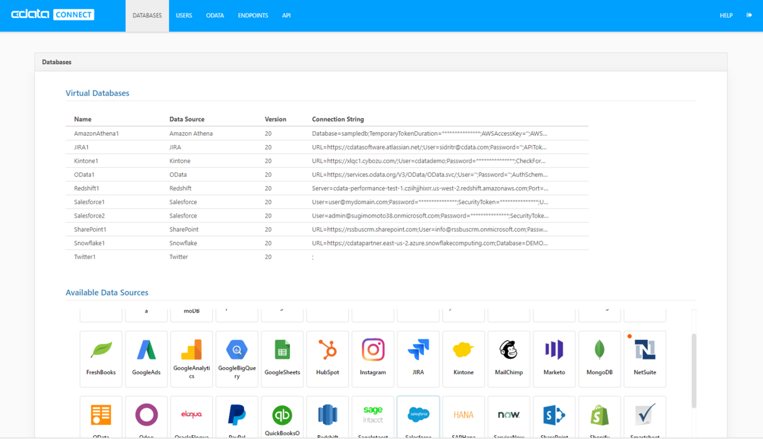Pick the Kintone tile in Available Data Sources
This screenshot has width=763, height=439.
pos(464,359)
